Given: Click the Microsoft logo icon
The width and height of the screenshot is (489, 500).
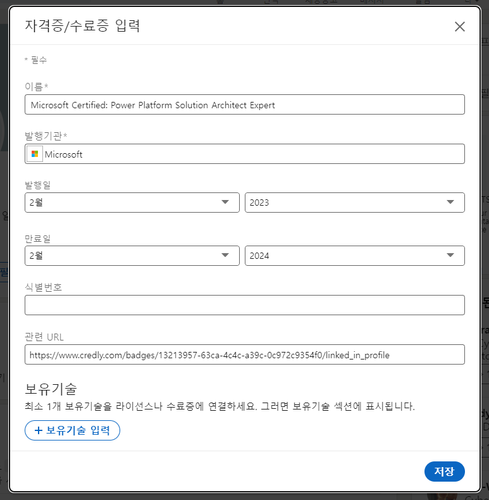Looking at the screenshot, I should point(35,154).
